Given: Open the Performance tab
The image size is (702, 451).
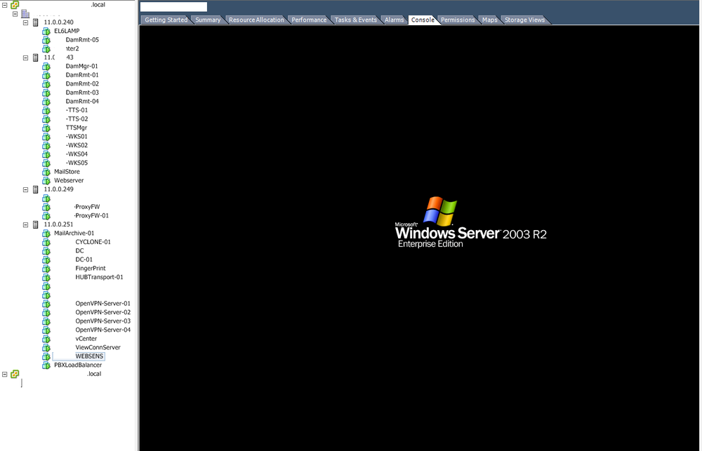Looking at the screenshot, I should click(x=309, y=20).
